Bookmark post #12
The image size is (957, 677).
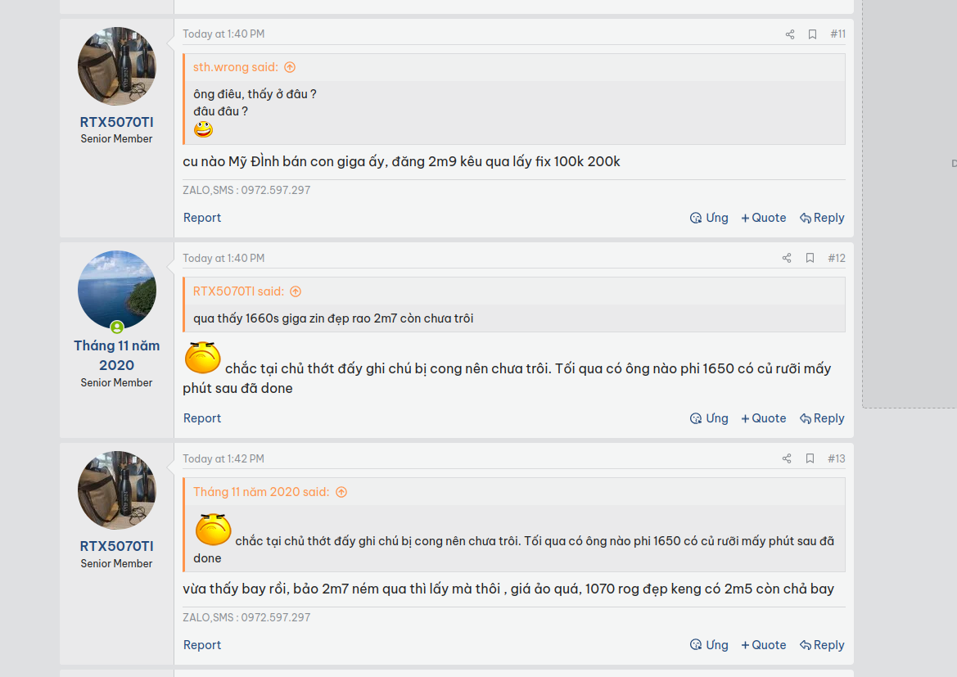coord(810,258)
